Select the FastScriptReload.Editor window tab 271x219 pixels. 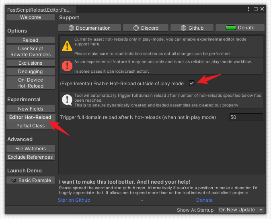click(40, 10)
